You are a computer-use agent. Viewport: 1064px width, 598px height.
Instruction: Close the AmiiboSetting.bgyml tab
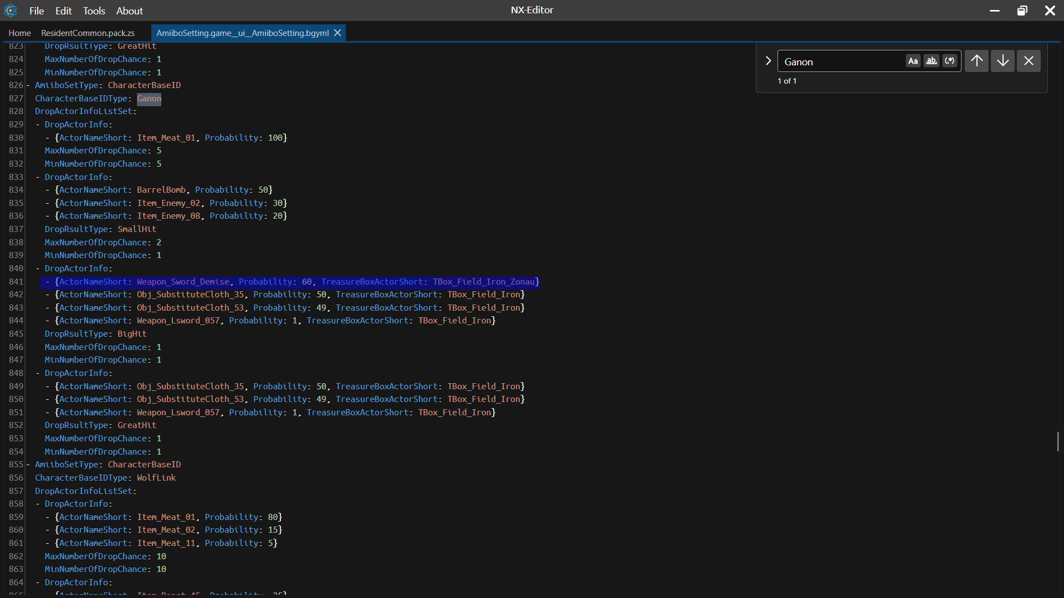pos(337,33)
